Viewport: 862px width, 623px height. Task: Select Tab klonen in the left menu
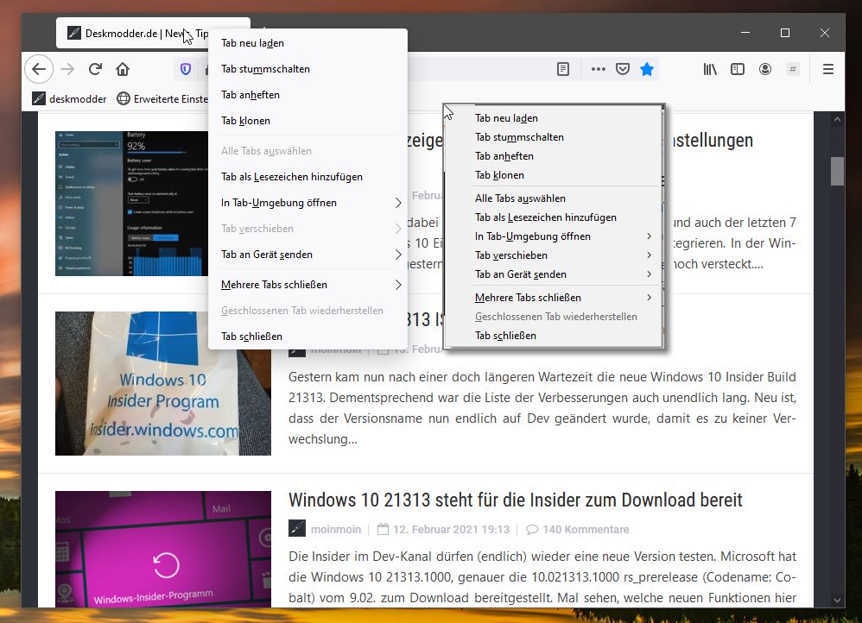[x=307, y=120]
